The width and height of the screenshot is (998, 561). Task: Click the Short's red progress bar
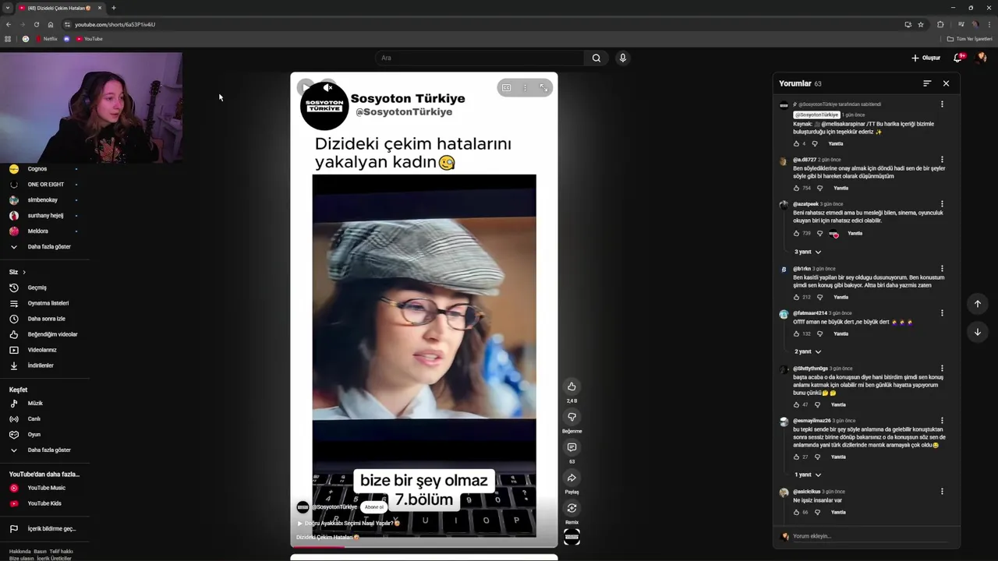320,546
